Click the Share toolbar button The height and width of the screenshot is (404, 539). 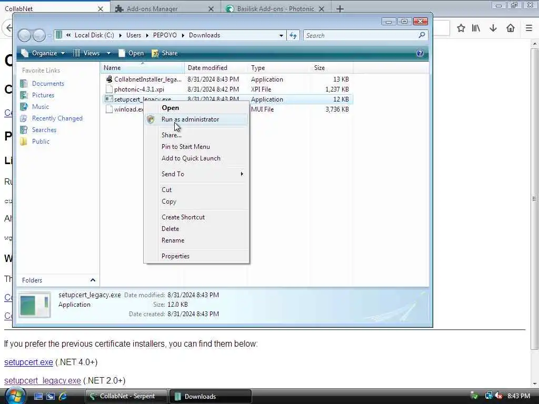(x=165, y=53)
